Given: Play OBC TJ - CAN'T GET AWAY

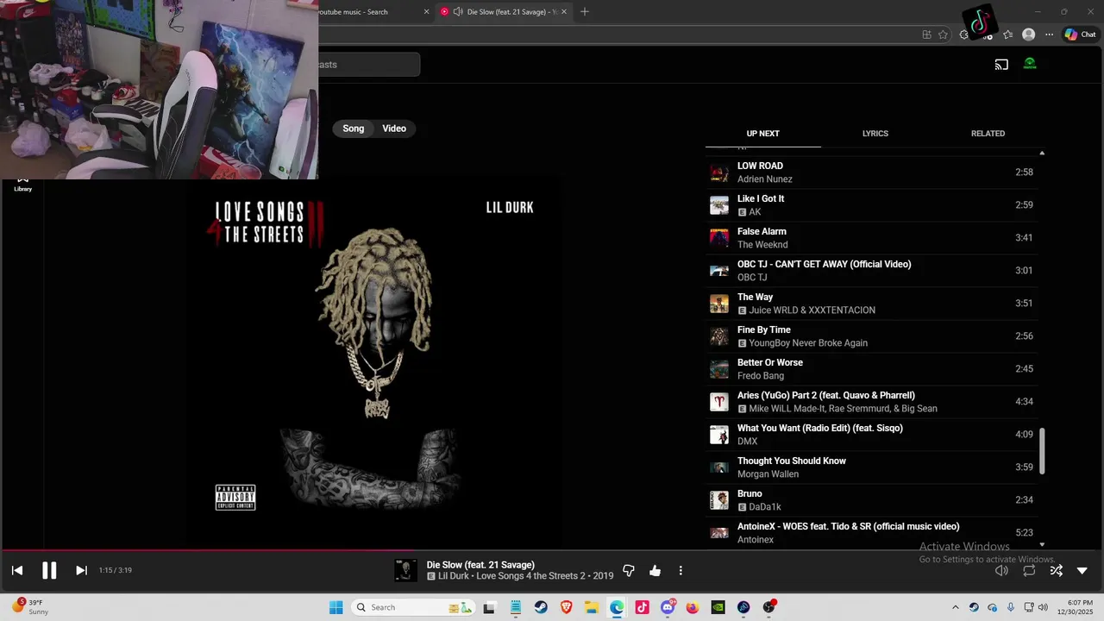Looking at the screenshot, I should click(871, 271).
